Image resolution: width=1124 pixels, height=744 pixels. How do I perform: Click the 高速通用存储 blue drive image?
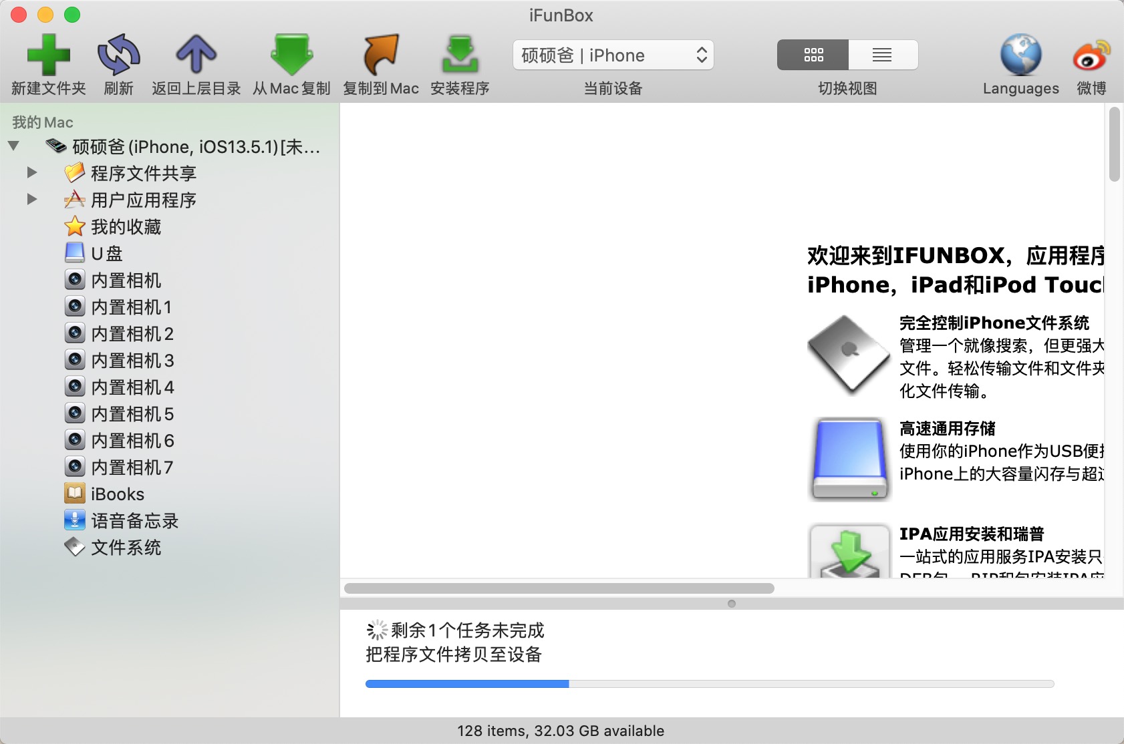click(849, 459)
